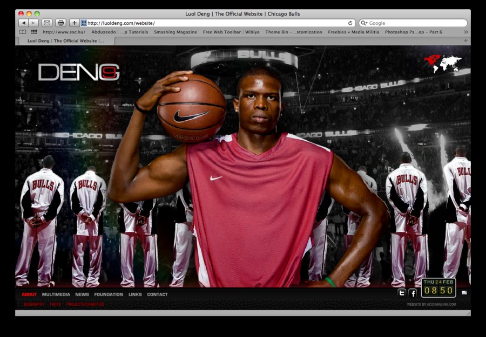Open the LINKS menu item

coord(135,294)
